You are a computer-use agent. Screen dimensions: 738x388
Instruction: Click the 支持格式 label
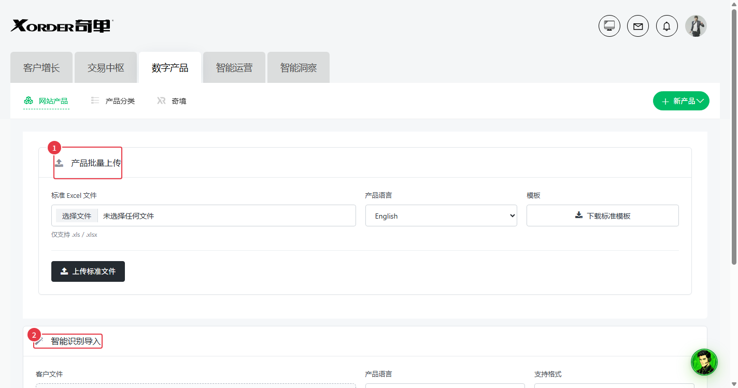click(548, 374)
